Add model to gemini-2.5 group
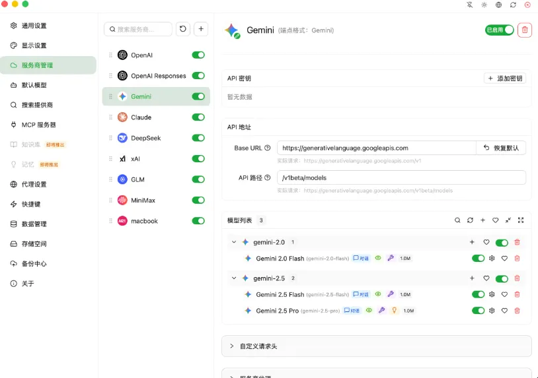Screen dimensions: 538x378 (472, 278)
